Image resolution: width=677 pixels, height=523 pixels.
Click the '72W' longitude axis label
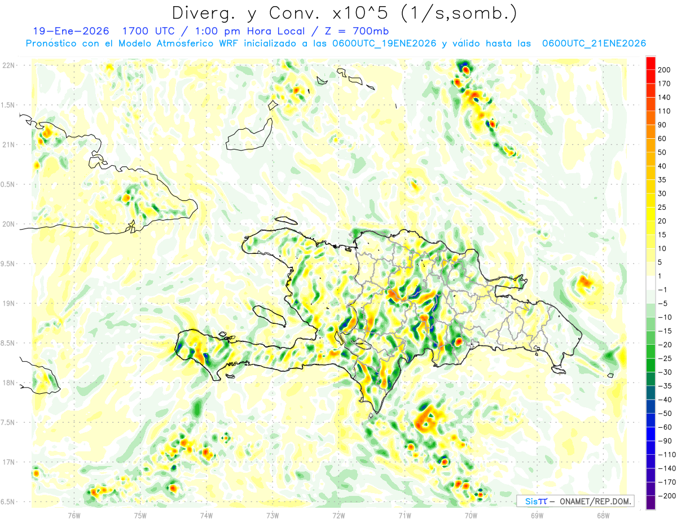point(338,515)
